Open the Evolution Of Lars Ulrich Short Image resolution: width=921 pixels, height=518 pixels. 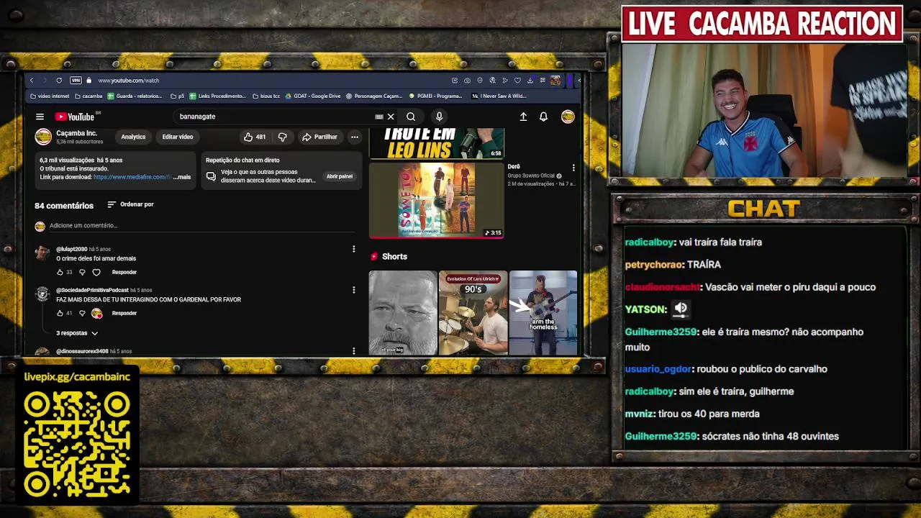coord(473,313)
